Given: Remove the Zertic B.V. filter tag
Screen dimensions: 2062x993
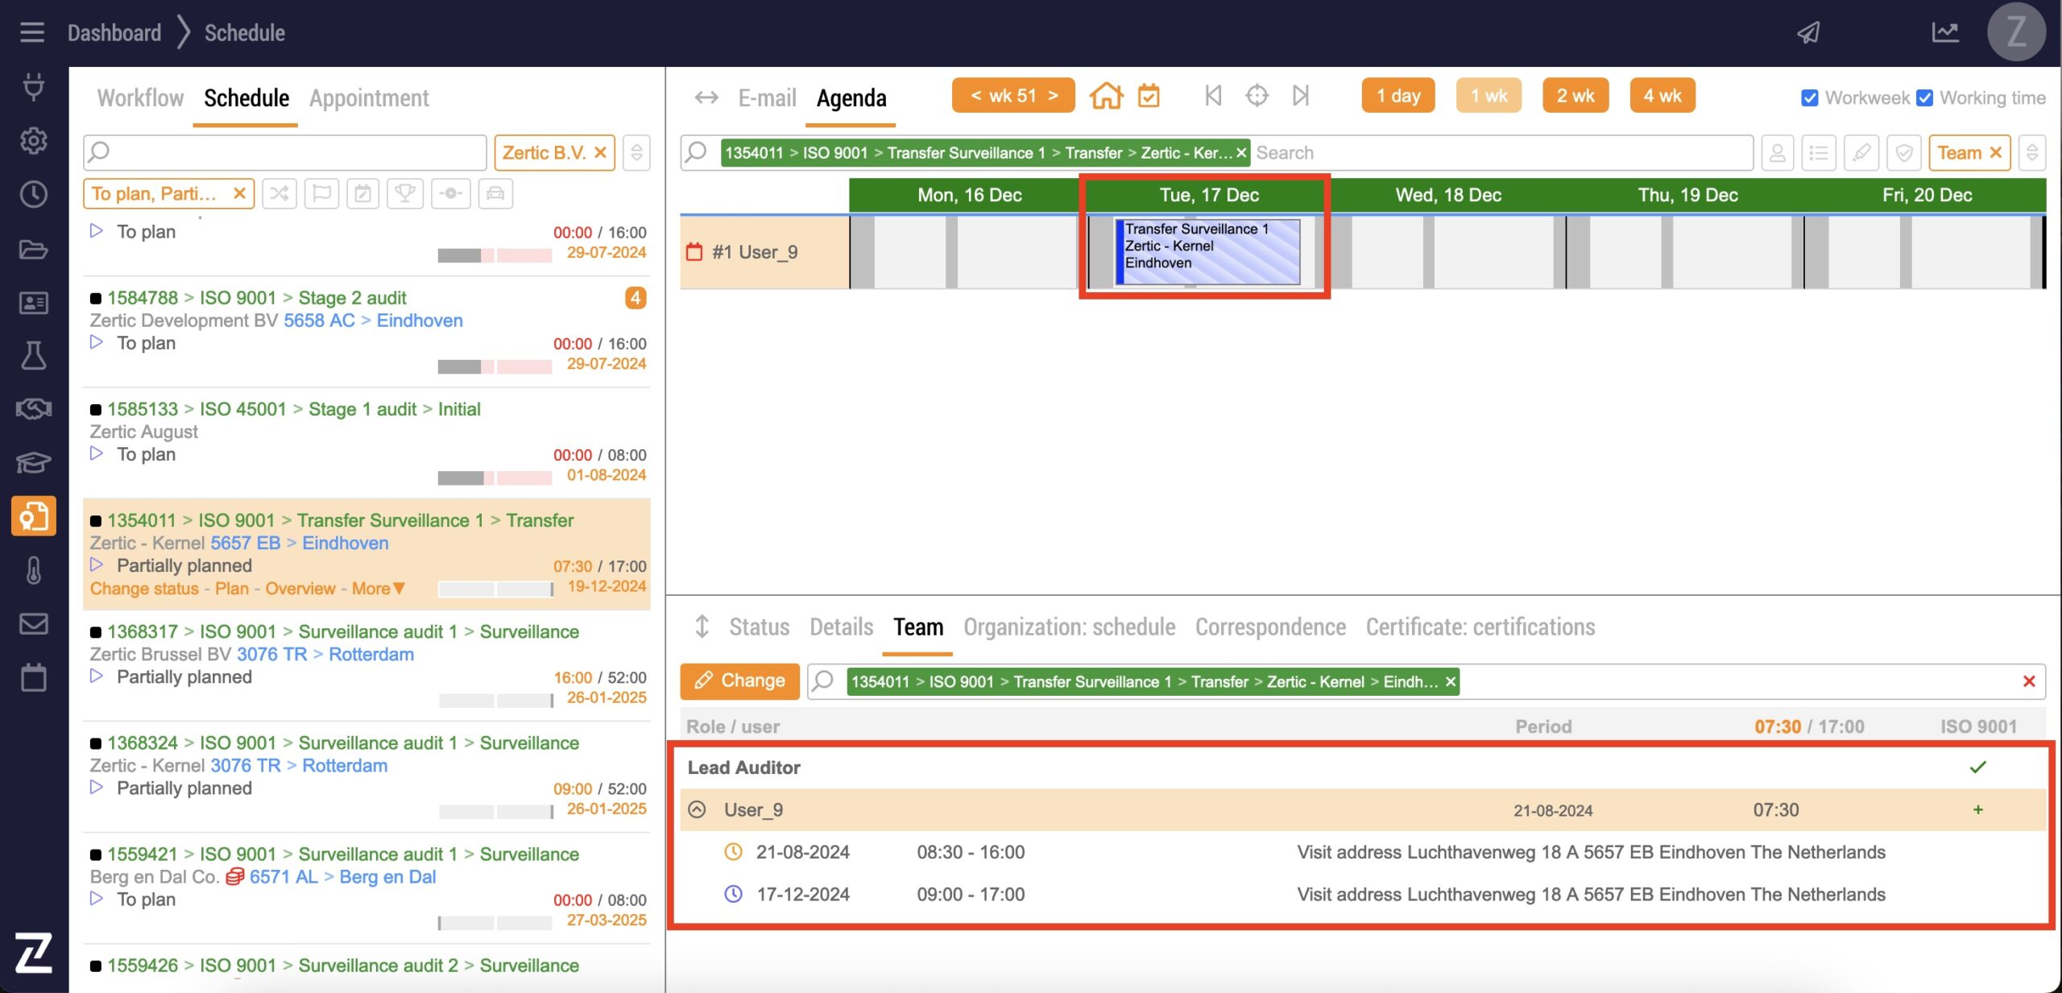Looking at the screenshot, I should tap(600, 152).
